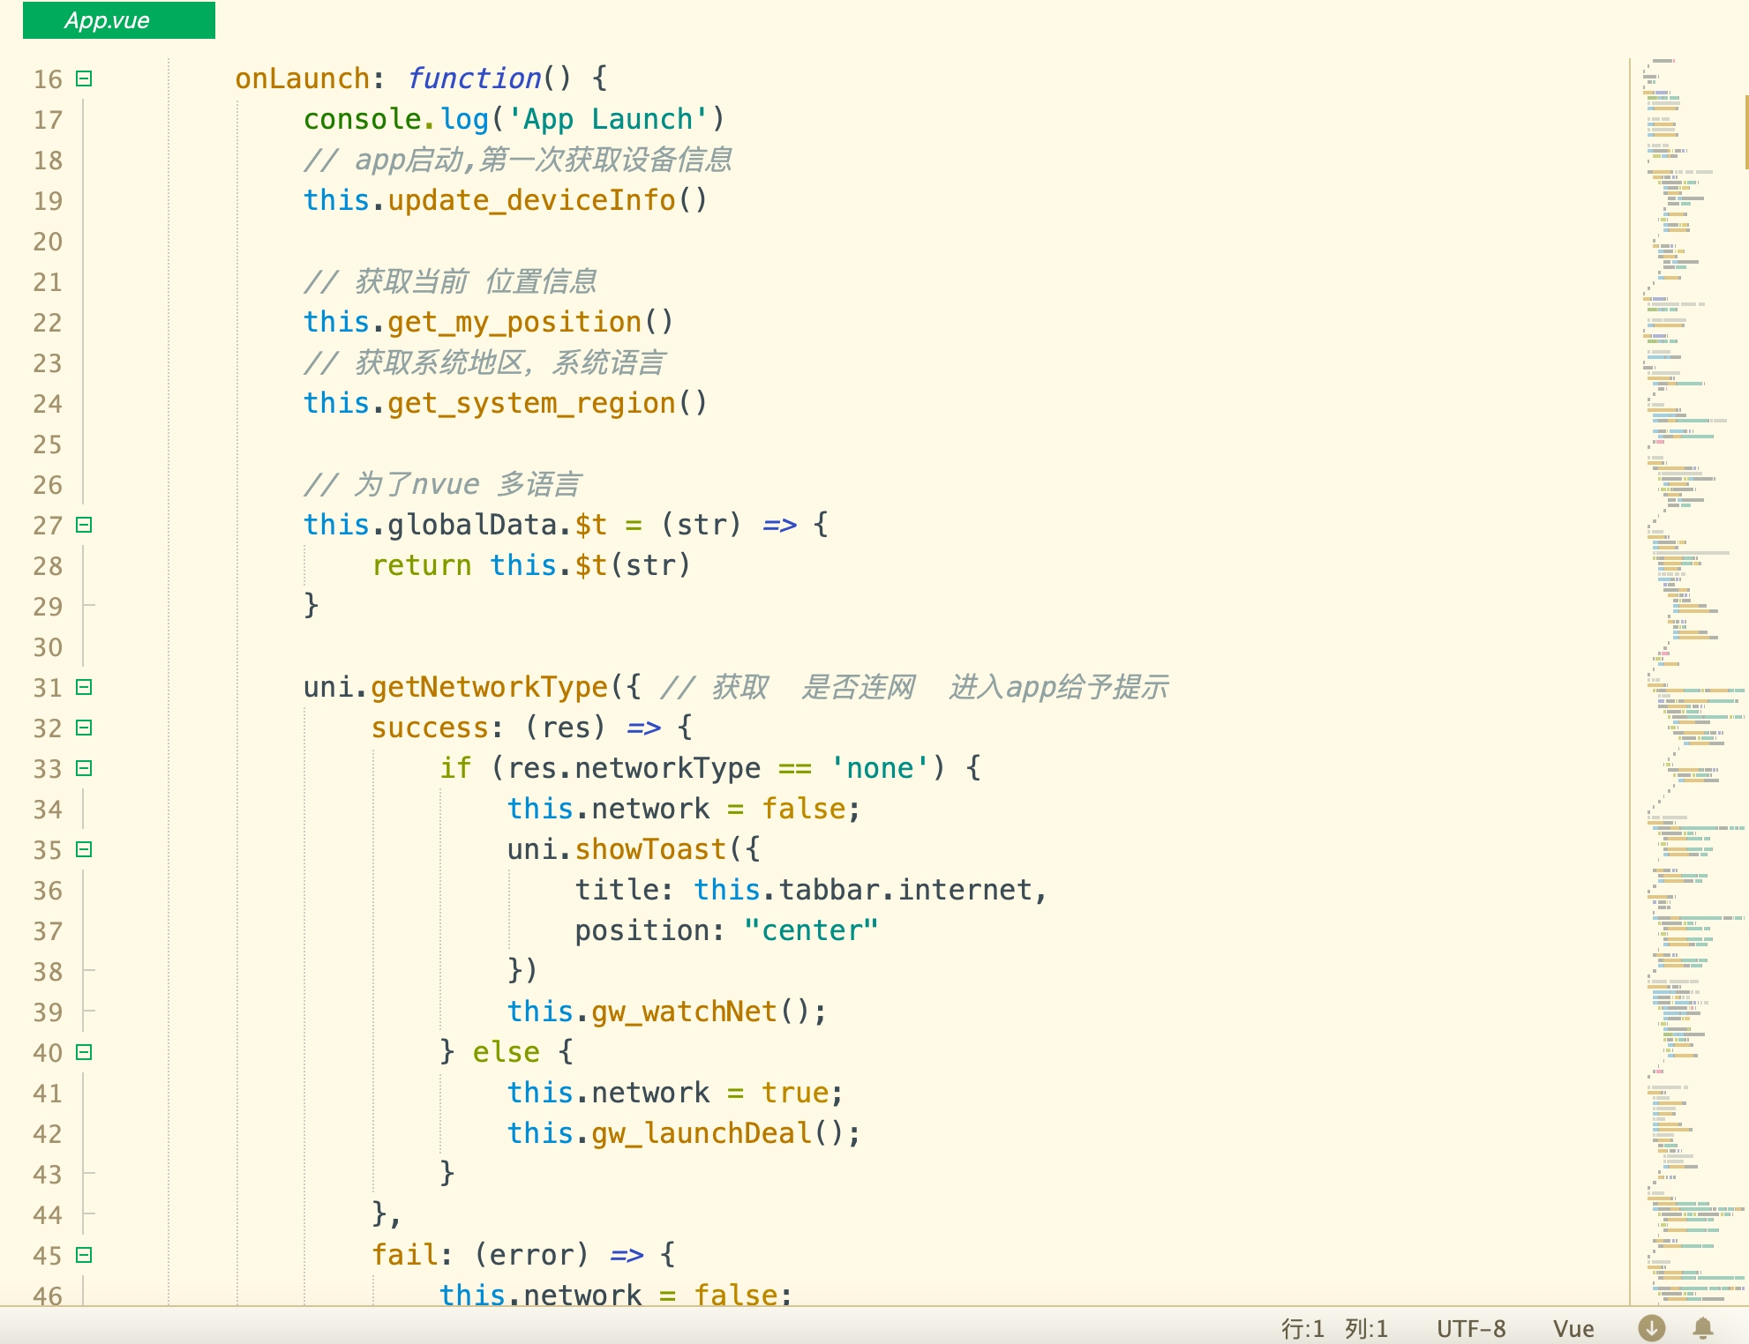Click the vertical scrollbar thumb at right edge
The image size is (1749, 1344).
[1745, 132]
